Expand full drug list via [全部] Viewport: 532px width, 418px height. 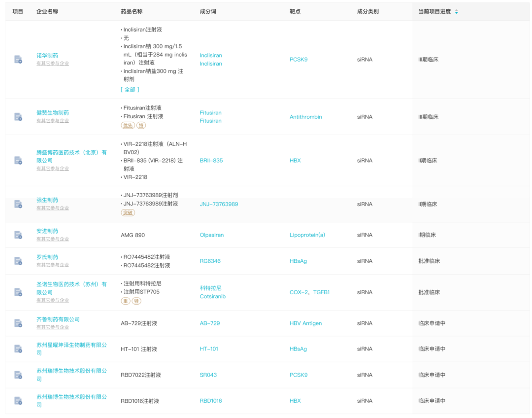(130, 90)
